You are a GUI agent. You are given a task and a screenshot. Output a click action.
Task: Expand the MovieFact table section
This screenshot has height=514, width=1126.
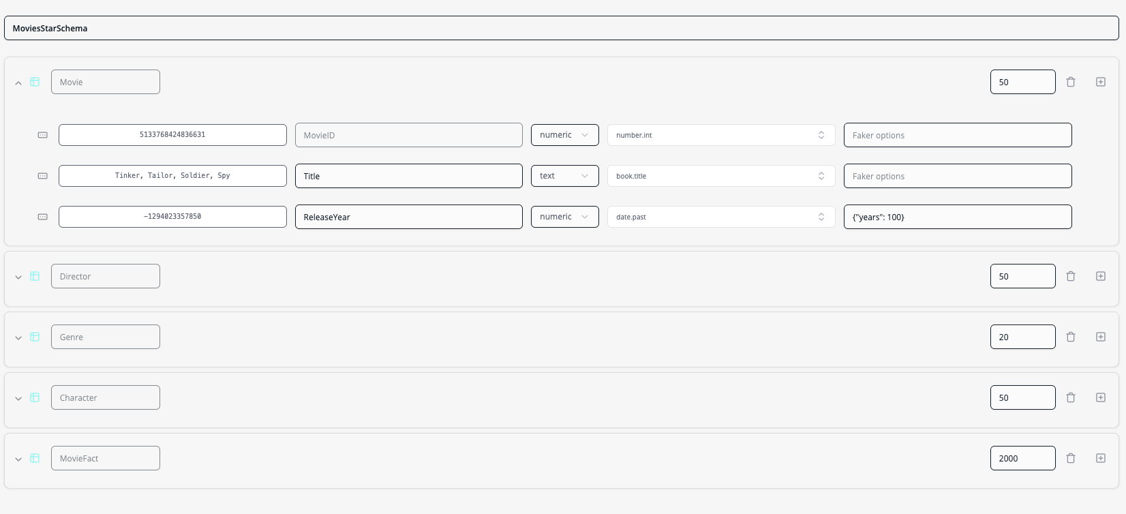(x=18, y=459)
